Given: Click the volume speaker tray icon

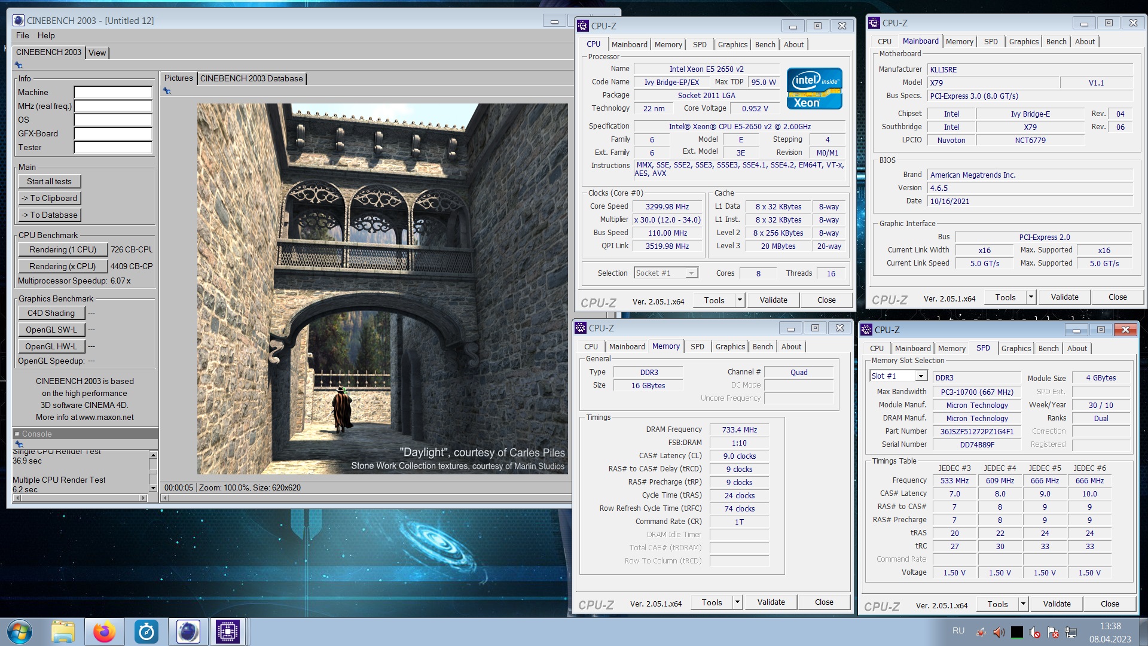Looking at the screenshot, I should pos(999,632).
